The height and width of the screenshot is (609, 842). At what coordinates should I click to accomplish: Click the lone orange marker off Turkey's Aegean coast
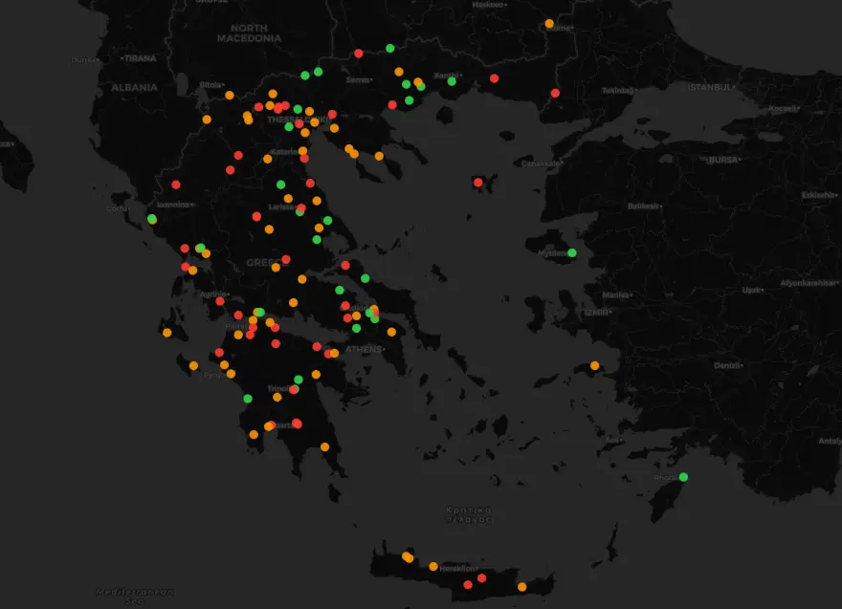594,365
